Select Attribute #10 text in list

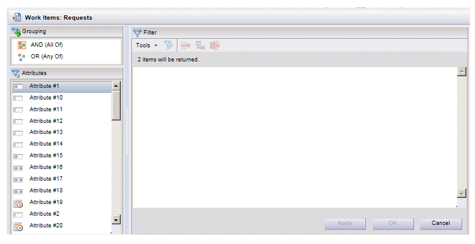46,97
